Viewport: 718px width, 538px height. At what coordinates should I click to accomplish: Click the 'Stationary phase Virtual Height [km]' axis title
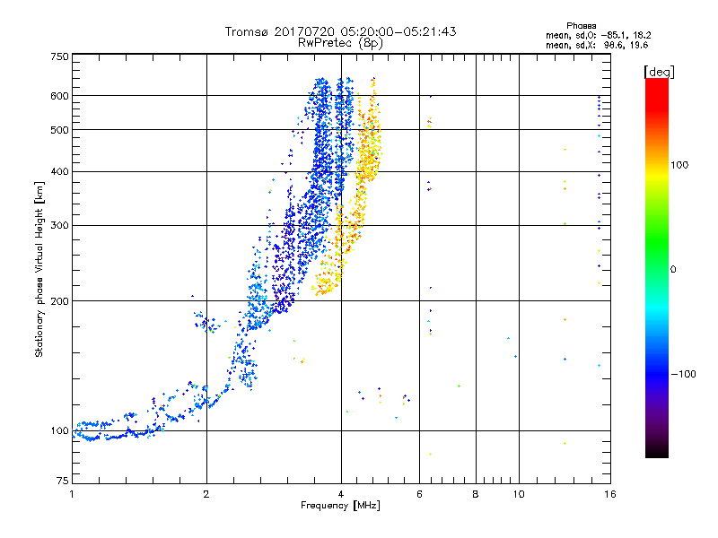(x=39, y=269)
